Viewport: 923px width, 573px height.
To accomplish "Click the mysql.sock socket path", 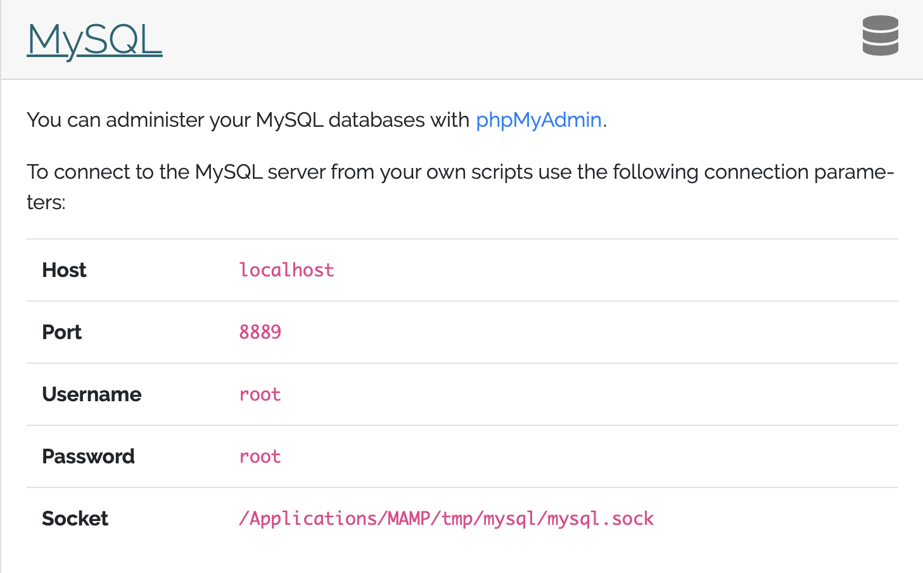I will (447, 518).
